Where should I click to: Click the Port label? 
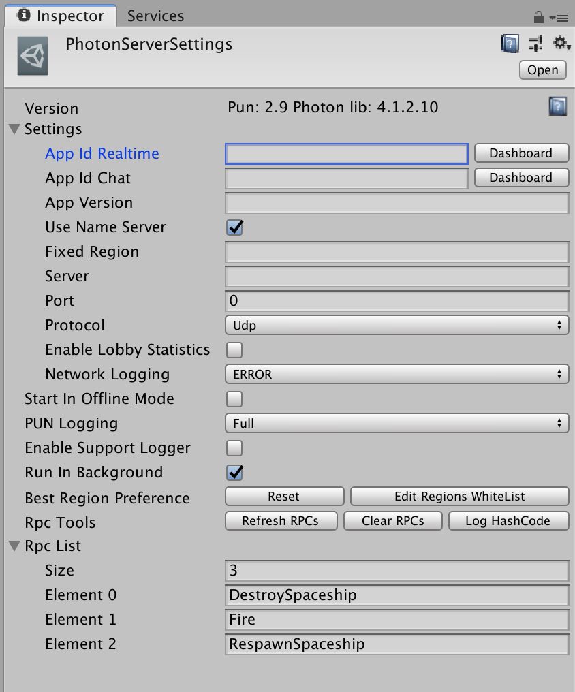click(x=59, y=301)
